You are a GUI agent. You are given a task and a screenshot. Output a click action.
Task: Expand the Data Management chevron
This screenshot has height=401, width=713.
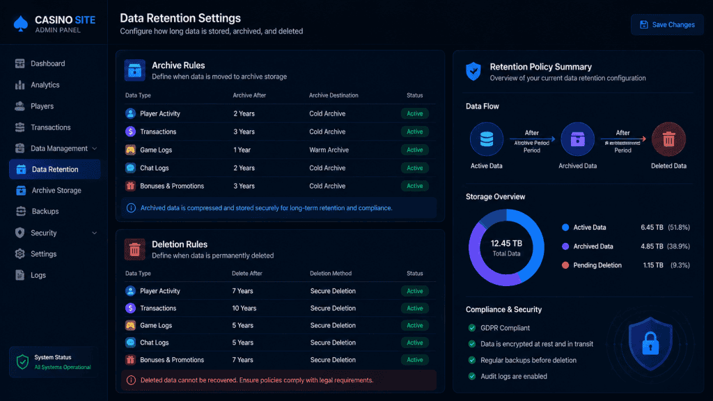point(95,149)
